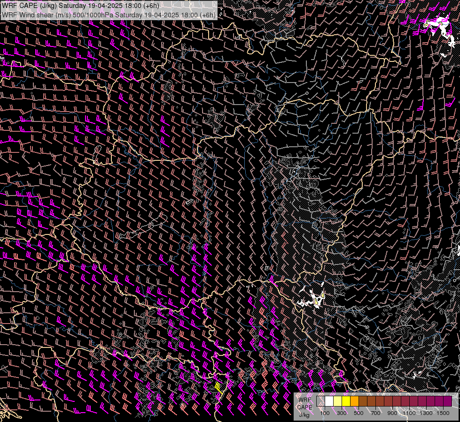Viewport: 460px width, 422px height.
Task: Click the legend value 1300
Action: 426,413
